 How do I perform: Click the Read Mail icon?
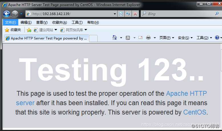coord(140,38)
